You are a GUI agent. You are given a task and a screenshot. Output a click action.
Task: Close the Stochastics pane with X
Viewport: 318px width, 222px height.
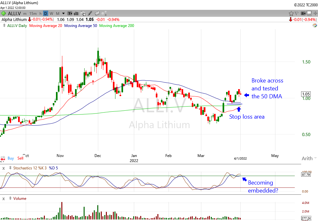(3, 168)
